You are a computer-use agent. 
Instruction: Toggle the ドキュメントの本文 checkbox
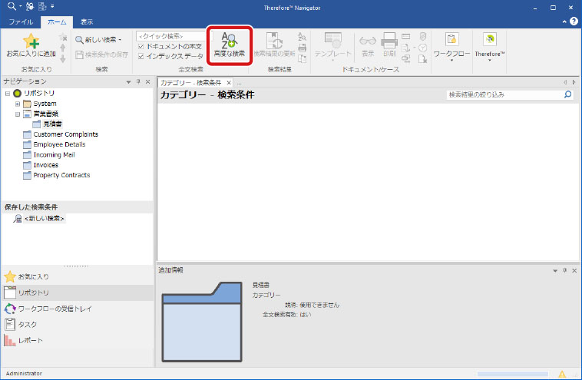click(x=140, y=47)
